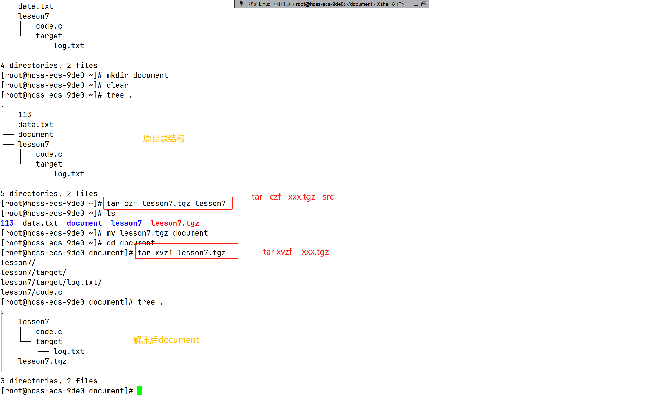Click the pin icon in Xshell title bar
This screenshot has width=661, height=412.
[241, 4]
